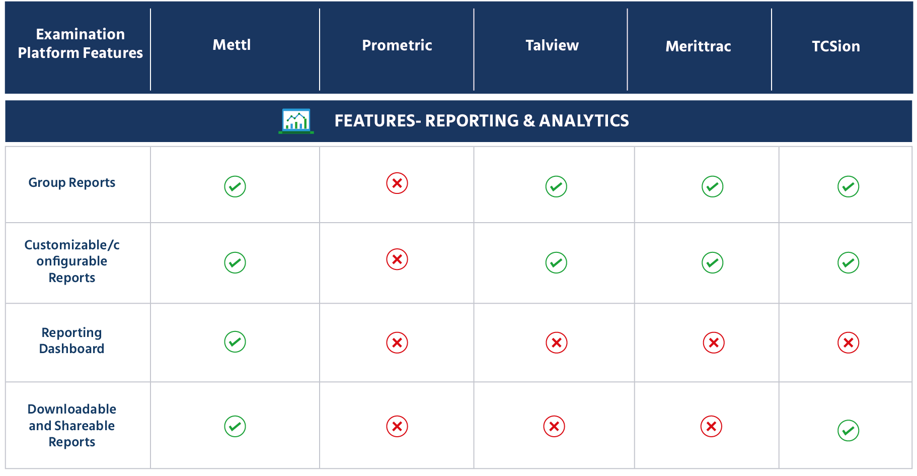Click Prometric's red cross for Group Reports
This screenshot has height=476, width=917.
tap(397, 183)
